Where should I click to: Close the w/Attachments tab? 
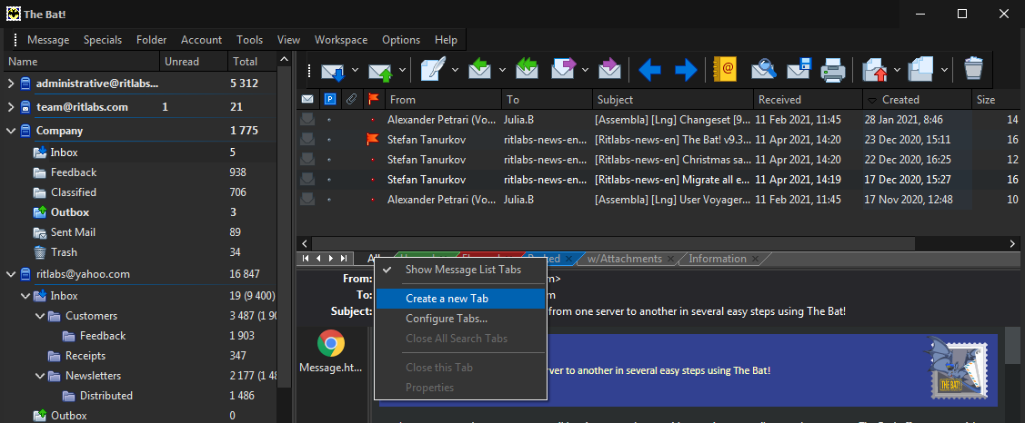pyautogui.click(x=670, y=259)
